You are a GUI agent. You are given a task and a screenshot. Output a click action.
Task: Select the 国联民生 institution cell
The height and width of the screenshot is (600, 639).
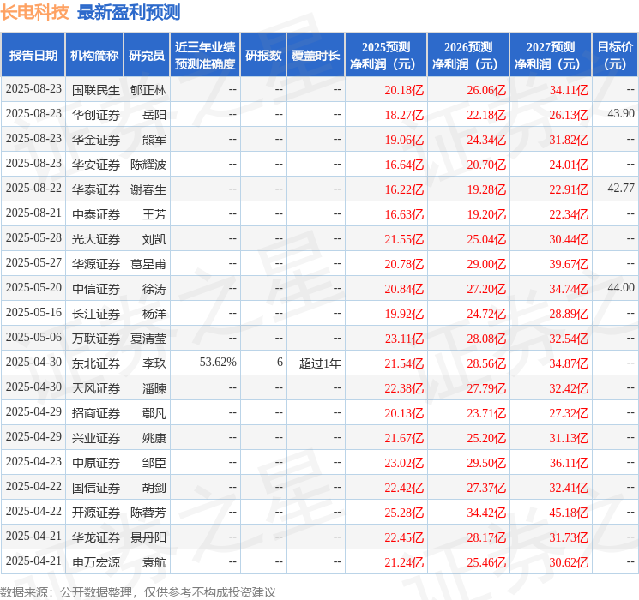click(96, 90)
